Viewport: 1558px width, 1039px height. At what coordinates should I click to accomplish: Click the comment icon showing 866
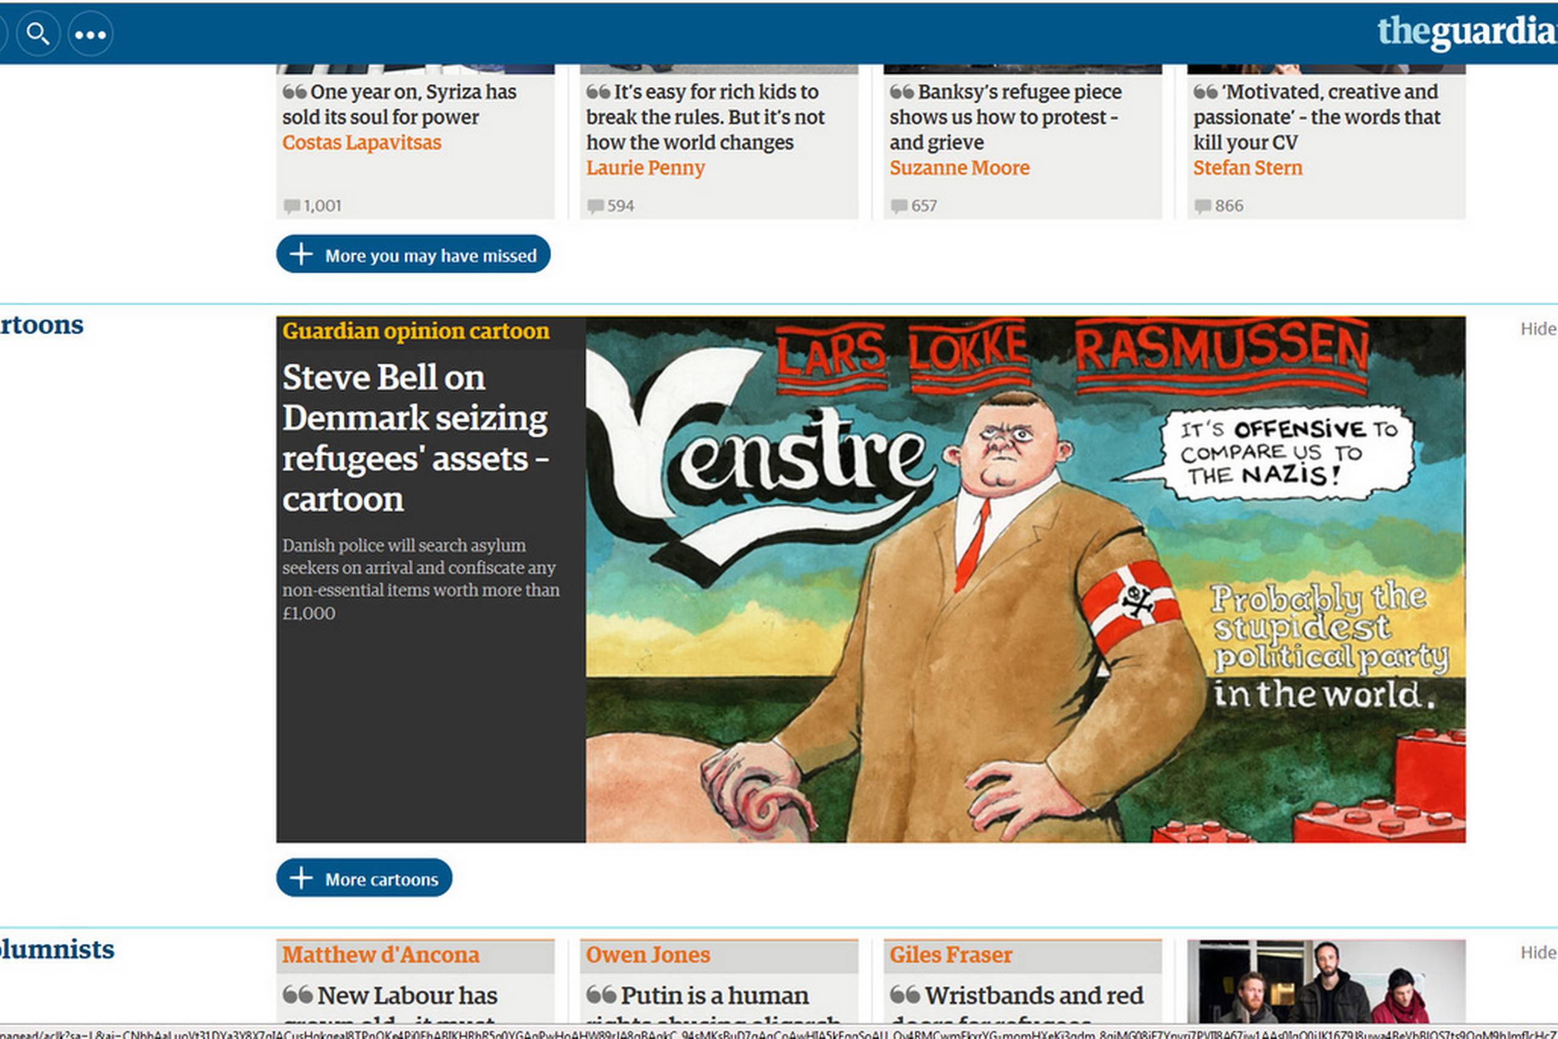click(1203, 206)
